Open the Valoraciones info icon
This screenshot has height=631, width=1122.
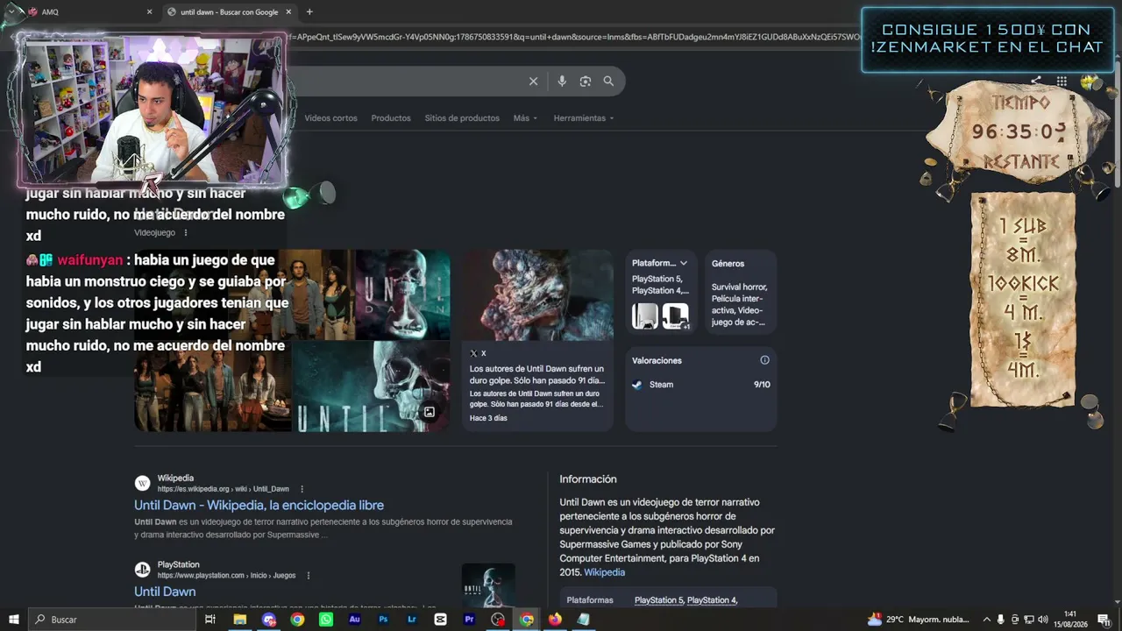pos(764,360)
